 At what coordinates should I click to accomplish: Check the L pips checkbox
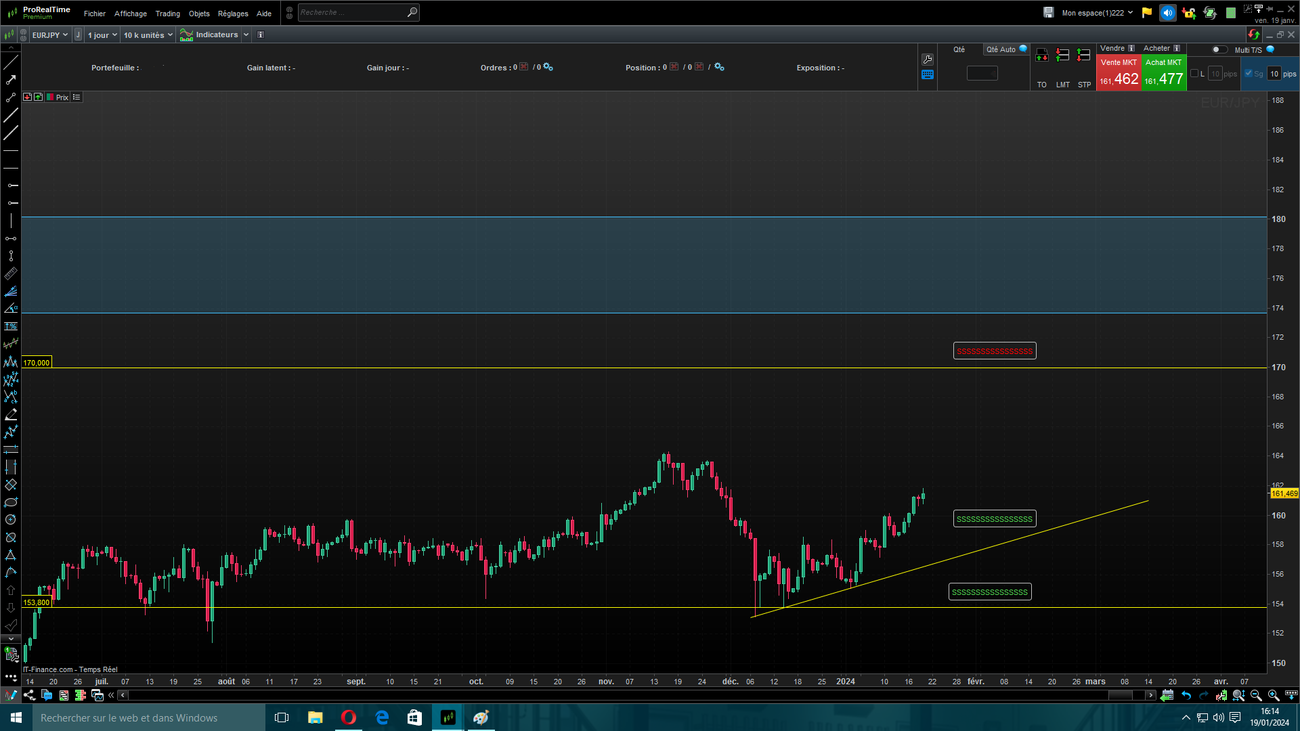tap(1194, 74)
